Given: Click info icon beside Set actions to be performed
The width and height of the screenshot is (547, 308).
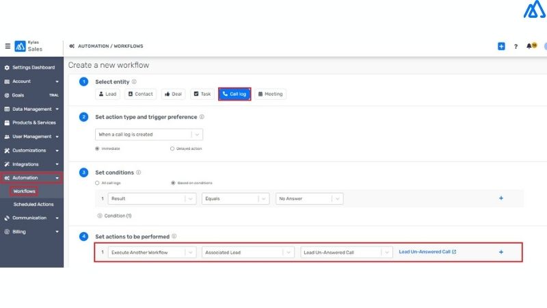Looking at the screenshot, I should tap(174, 236).
